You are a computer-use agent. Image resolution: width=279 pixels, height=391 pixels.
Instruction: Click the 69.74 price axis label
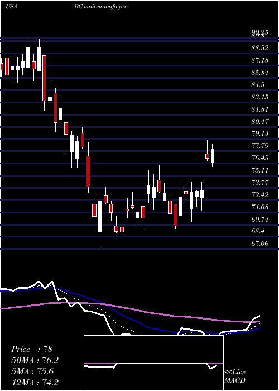point(260,219)
